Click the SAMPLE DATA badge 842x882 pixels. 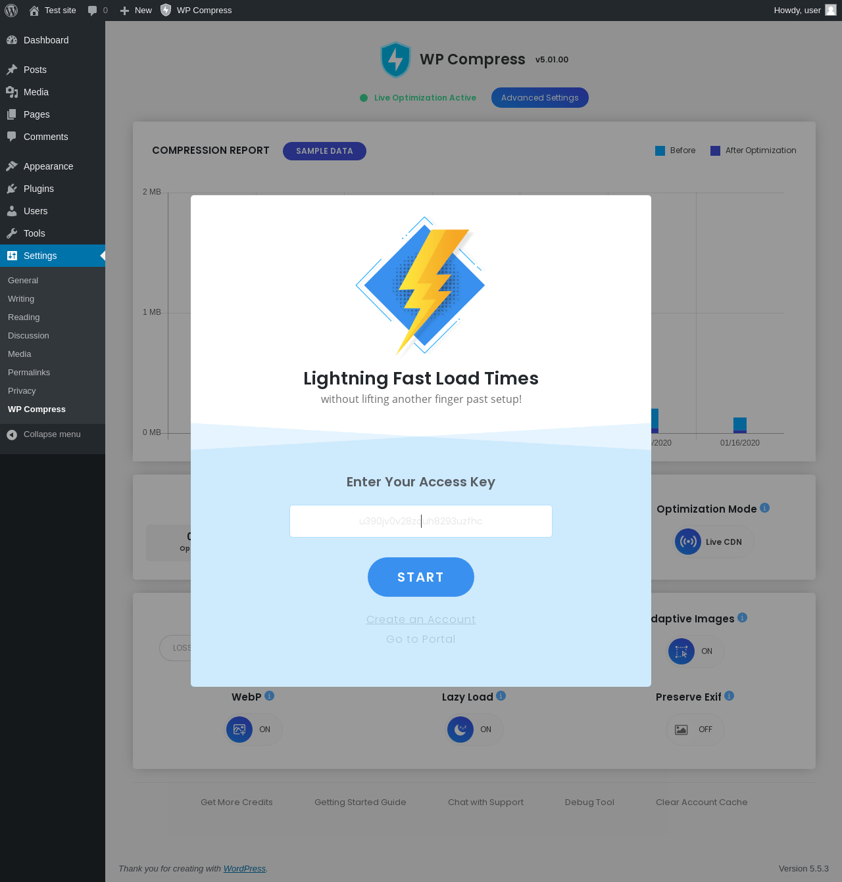click(x=324, y=151)
